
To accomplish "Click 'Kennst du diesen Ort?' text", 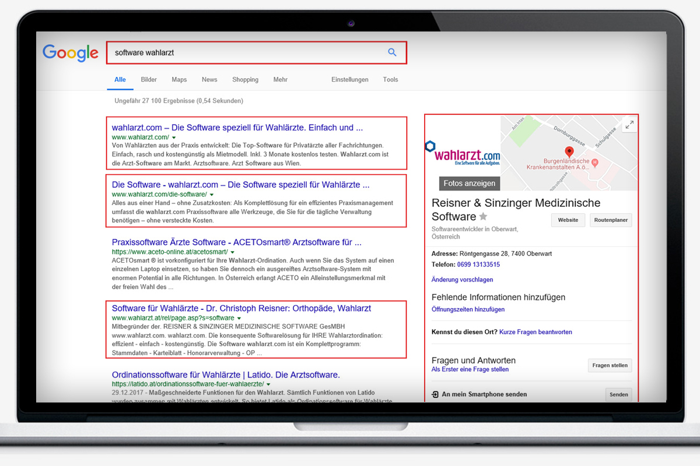I will (x=464, y=332).
